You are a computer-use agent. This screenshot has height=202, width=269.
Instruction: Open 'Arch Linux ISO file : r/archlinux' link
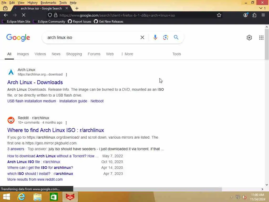pos(34,162)
